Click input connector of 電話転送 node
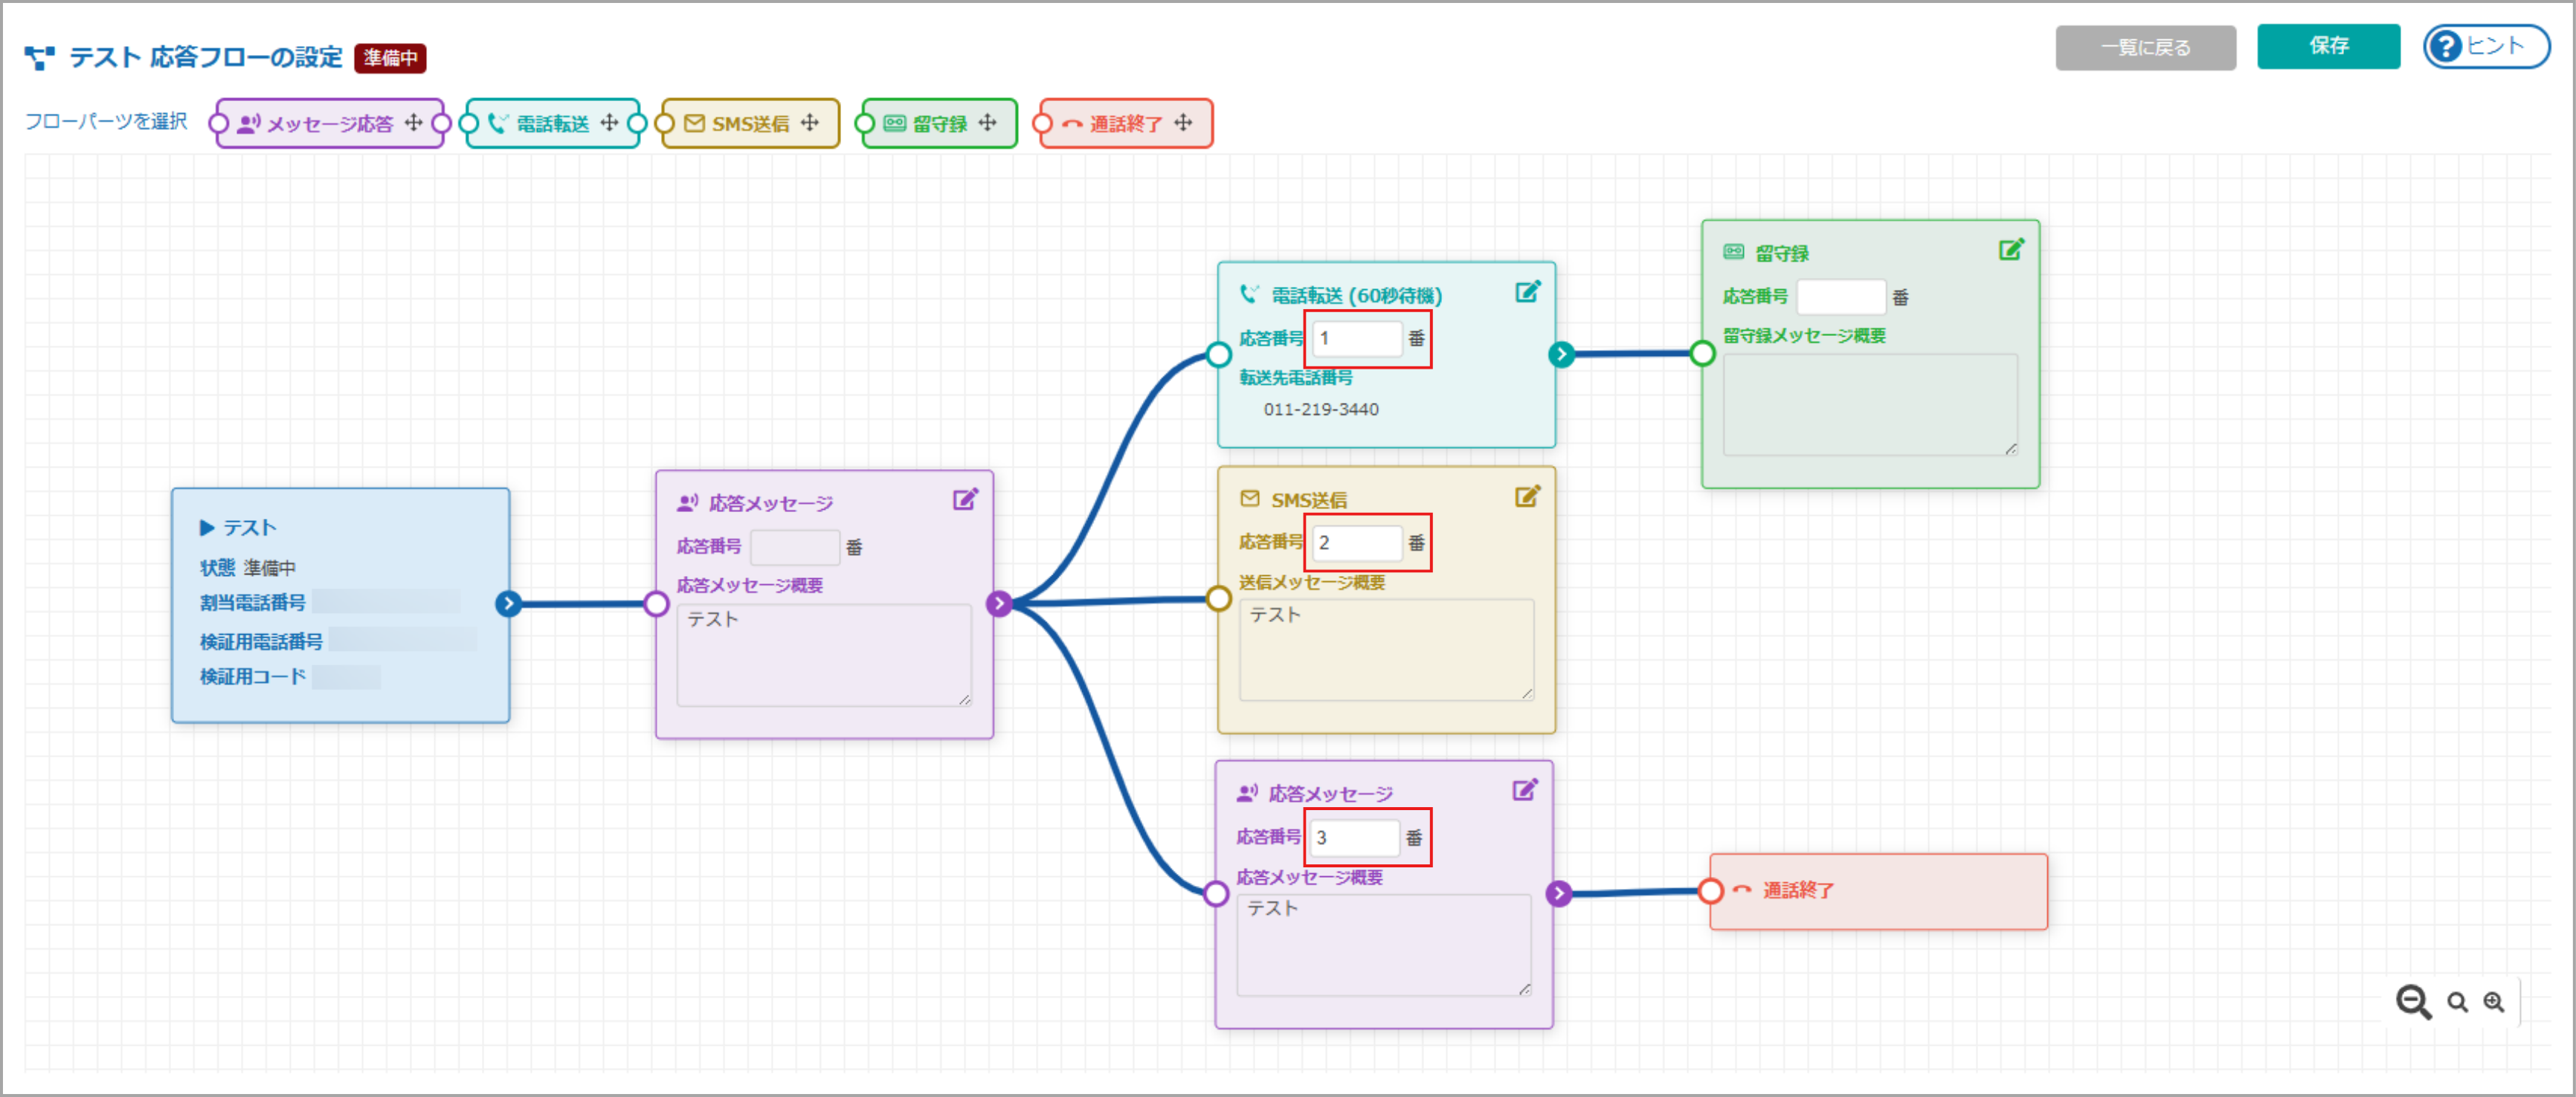 [1218, 354]
